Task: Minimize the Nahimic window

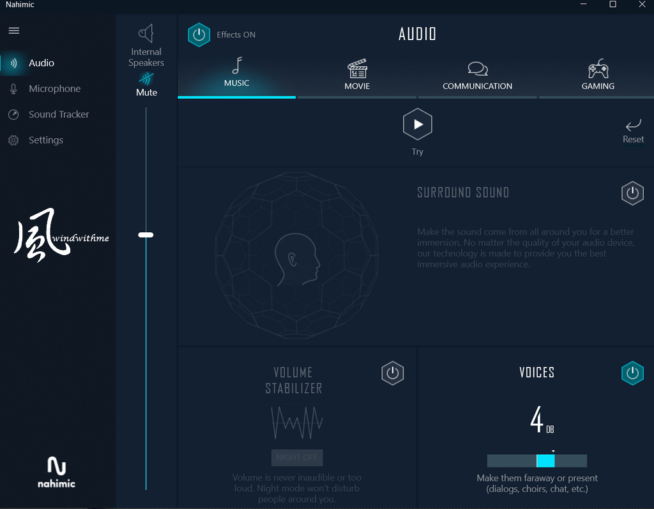Action: click(584, 4)
